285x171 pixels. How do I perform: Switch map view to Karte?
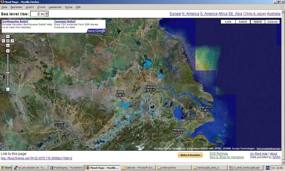[228, 22]
